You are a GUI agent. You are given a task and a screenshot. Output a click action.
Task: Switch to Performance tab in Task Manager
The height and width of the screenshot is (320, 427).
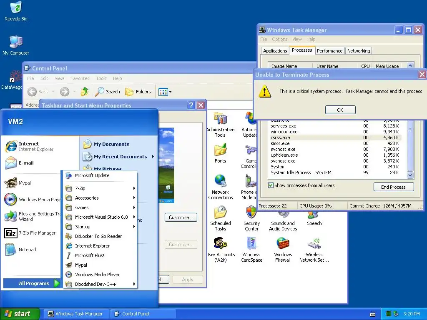[x=329, y=51]
